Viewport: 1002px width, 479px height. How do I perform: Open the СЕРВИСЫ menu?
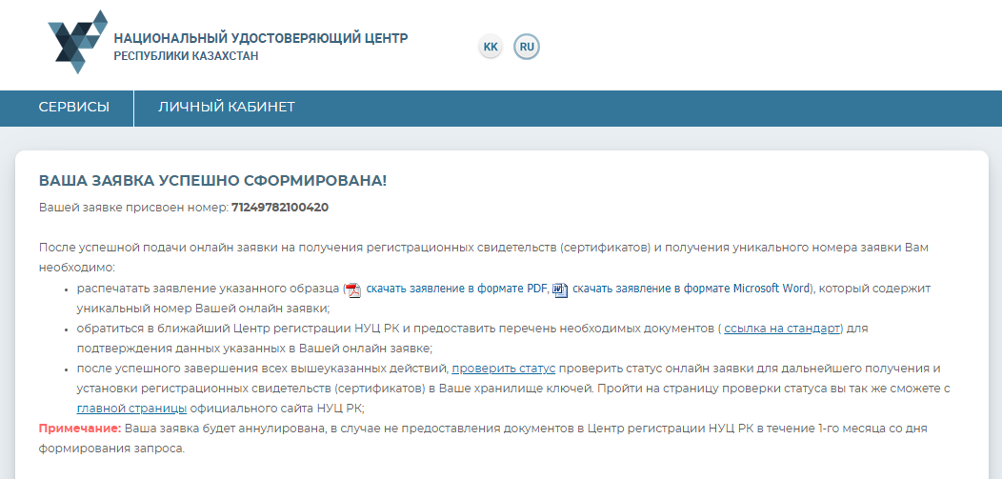click(x=73, y=108)
